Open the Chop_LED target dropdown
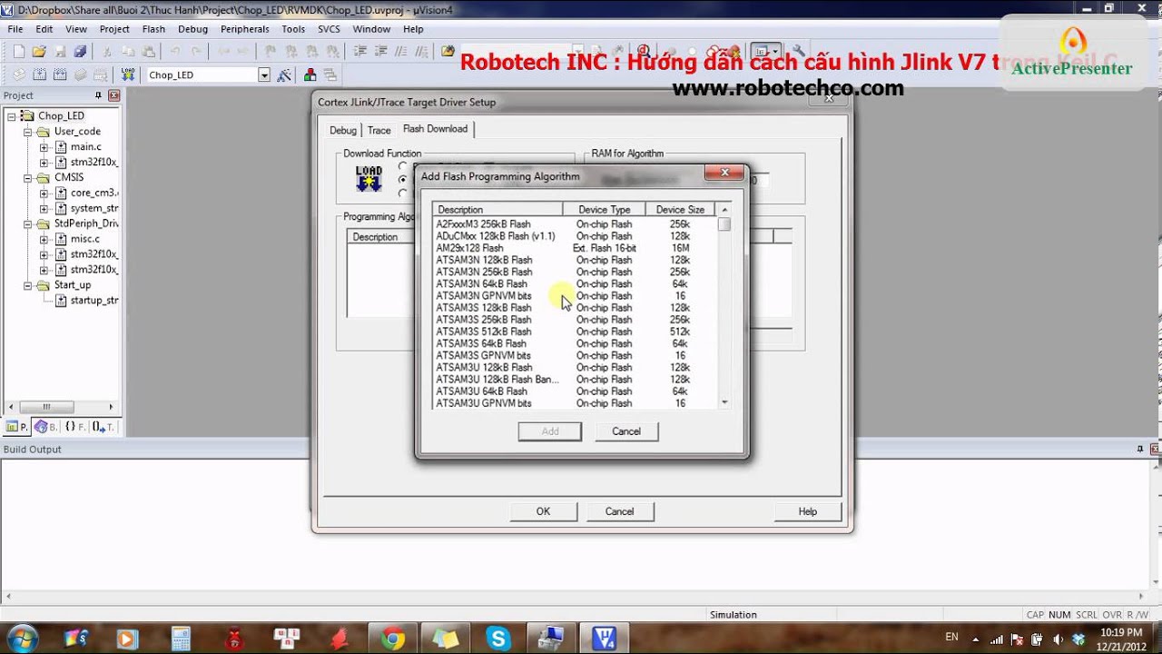Image resolution: width=1162 pixels, height=654 pixels. point(264,74)
